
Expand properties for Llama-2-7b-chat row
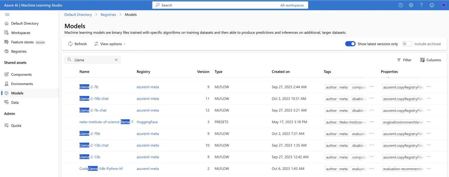[429, 110]
